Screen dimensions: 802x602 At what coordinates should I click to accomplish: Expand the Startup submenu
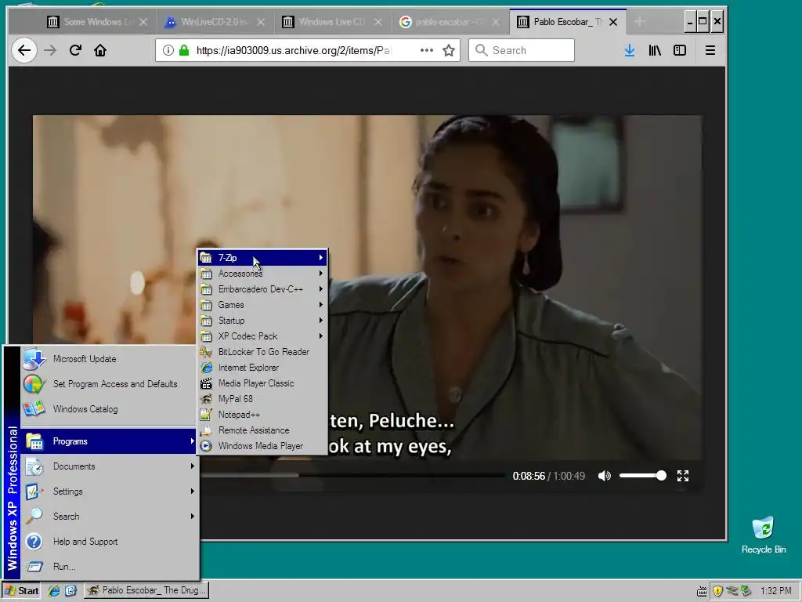coord(262,321)
